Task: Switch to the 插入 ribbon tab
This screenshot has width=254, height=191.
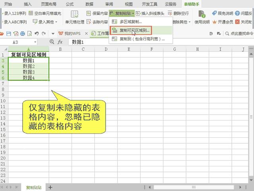Action: click(28, 4)
